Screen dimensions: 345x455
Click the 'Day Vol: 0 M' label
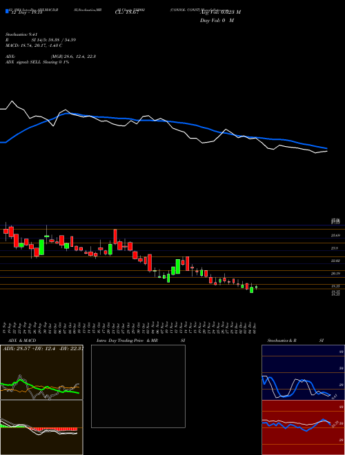tap(217, 20)
